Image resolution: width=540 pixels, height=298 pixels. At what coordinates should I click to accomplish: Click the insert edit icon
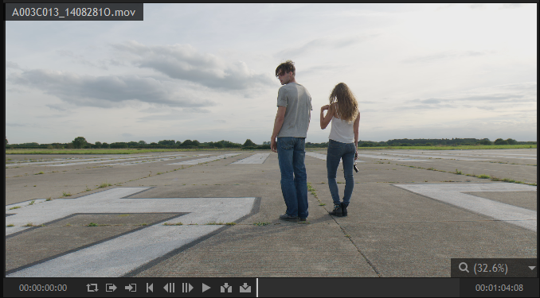[x=226, y=288]
